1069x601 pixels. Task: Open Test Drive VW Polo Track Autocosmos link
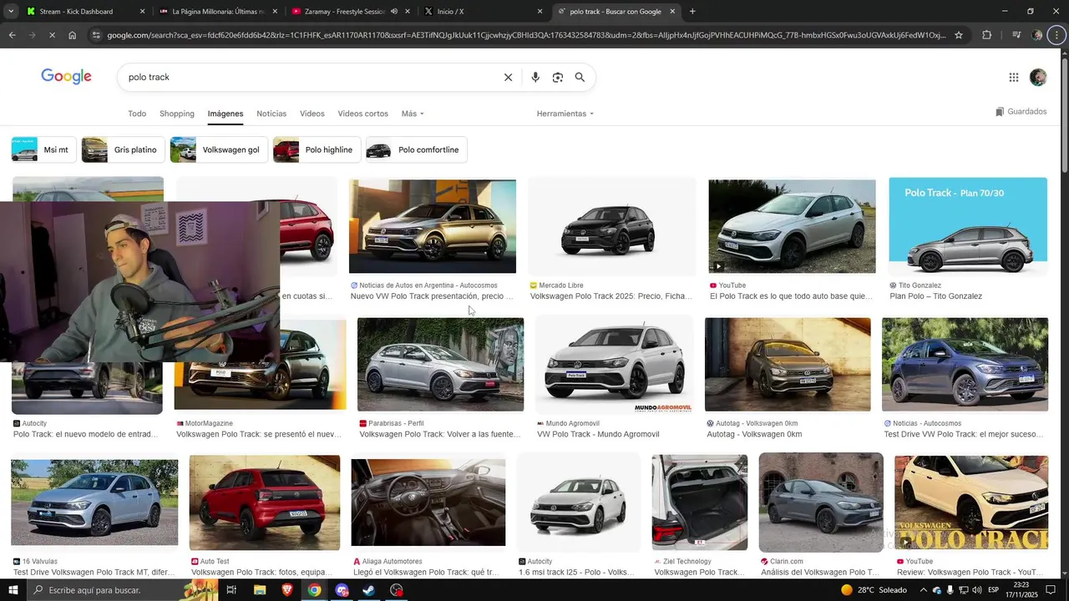[963, 434]
